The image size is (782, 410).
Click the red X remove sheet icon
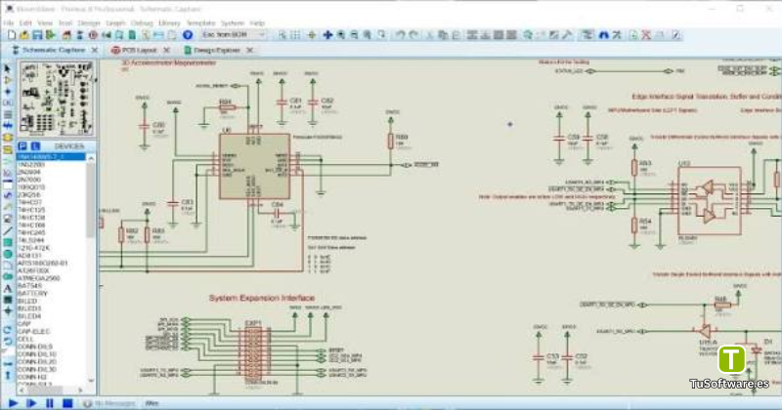[646, 35]
